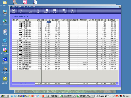Viewport: 131px width, 98px height.
Task: Select 鈴木 次郎 in row 10
Action: 27,40
